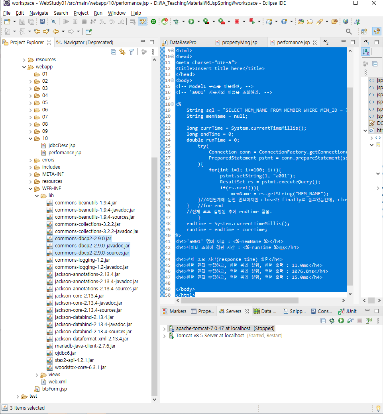Open Project Explorer view menu (three dots)
The image size is (383, 414).
click(x=153, y=52)
